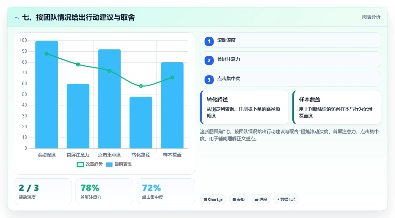Select the 首屏注意力 list item
The image size is (395, 218).
(x=291, y=59)
